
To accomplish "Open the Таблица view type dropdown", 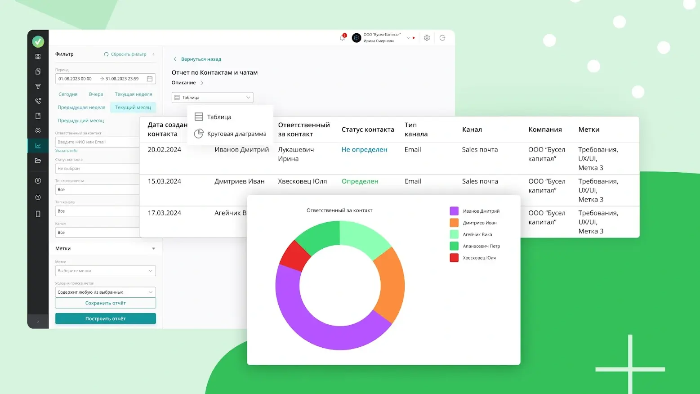I will tap(213, 98).
